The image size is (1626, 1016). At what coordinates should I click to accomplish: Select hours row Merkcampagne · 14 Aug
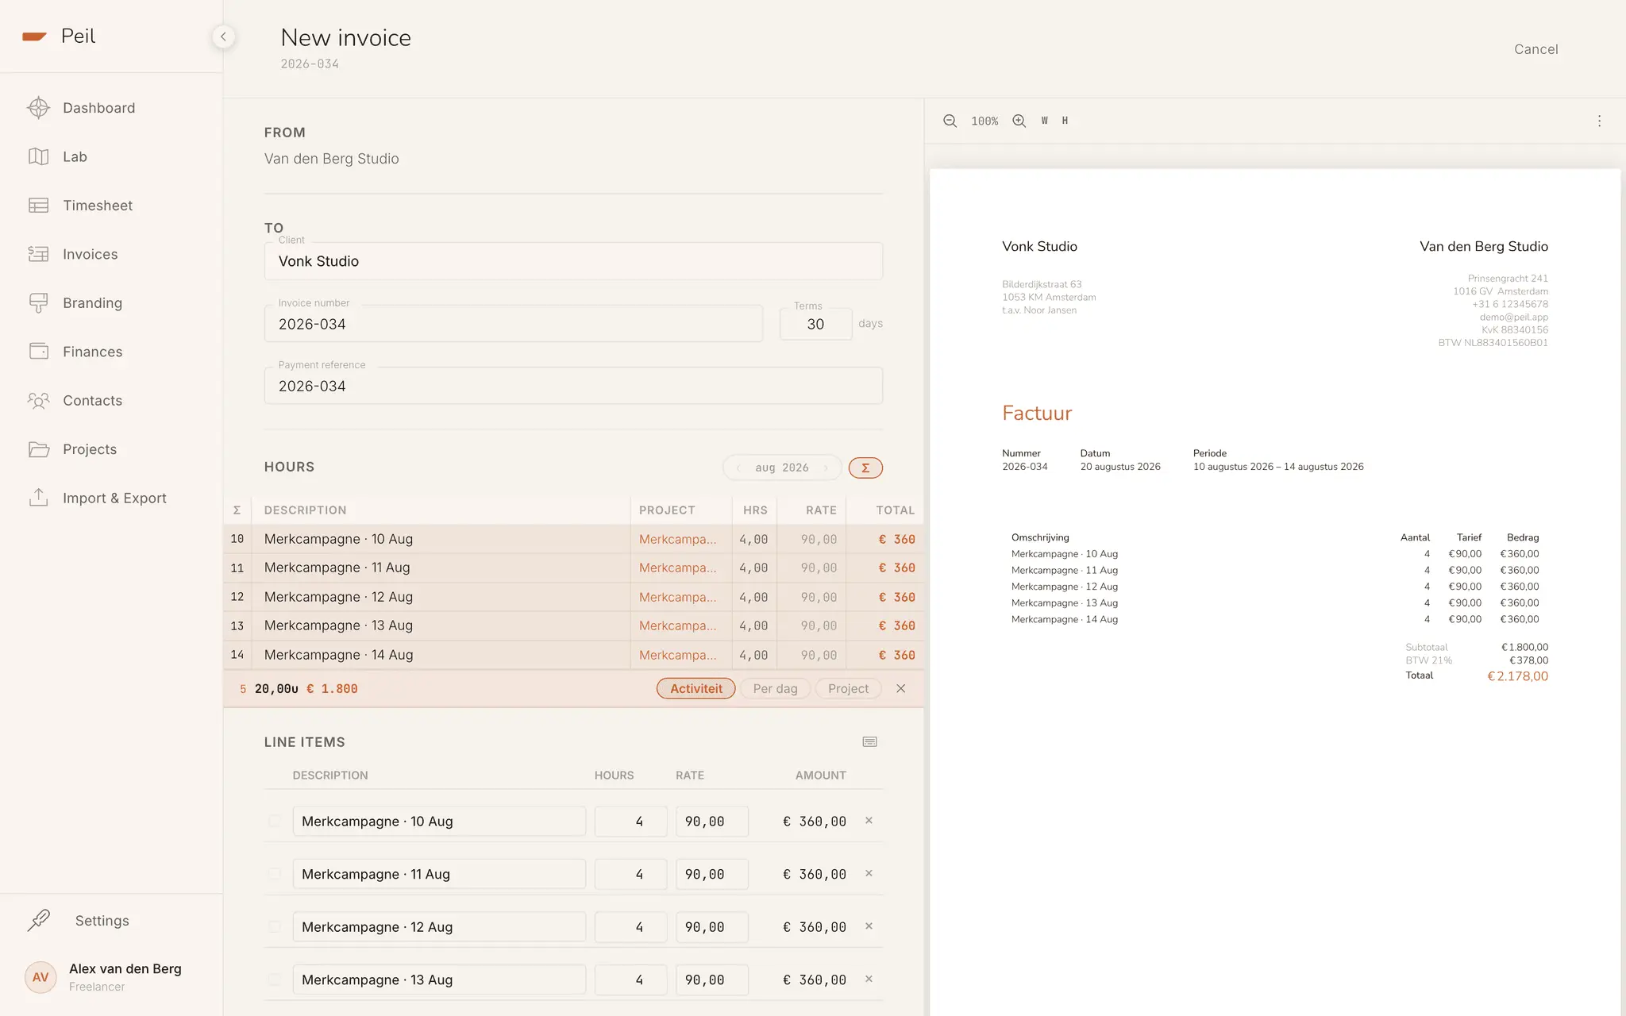[x=573, y=655]
